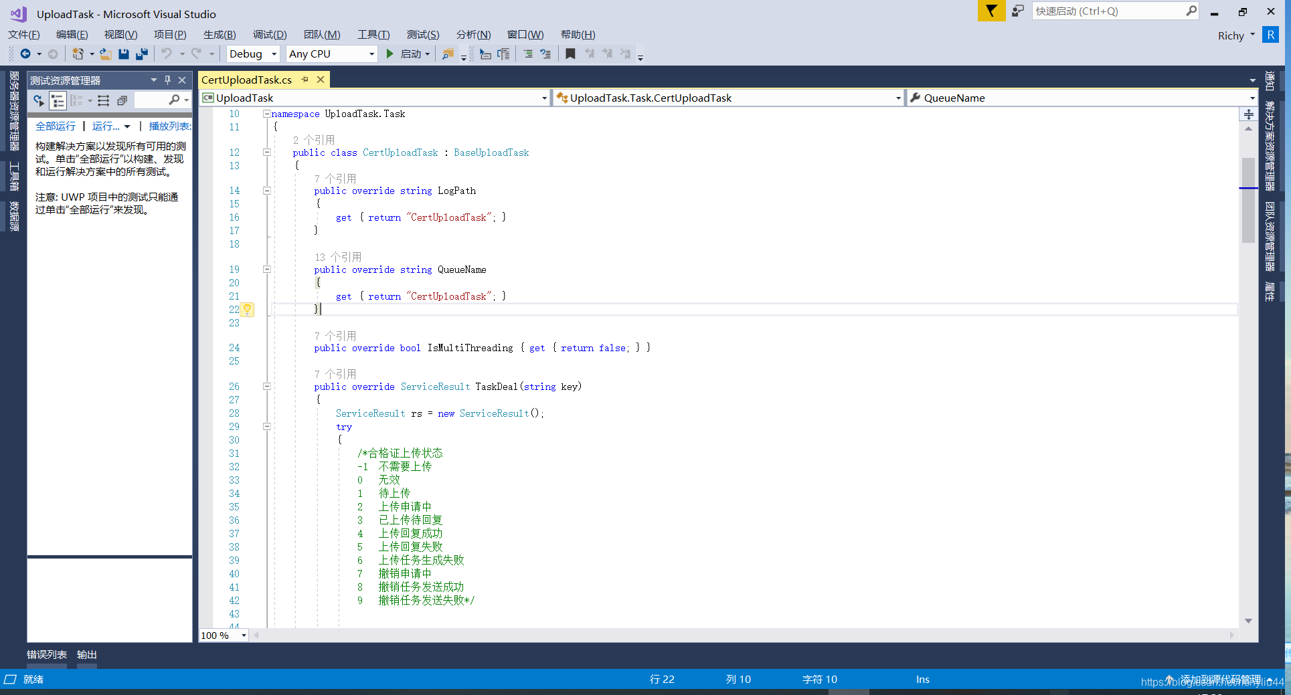Click the Navigate Backward arrow icon
The height and width of the screenshot is (695, 1291).
(25, 54)
